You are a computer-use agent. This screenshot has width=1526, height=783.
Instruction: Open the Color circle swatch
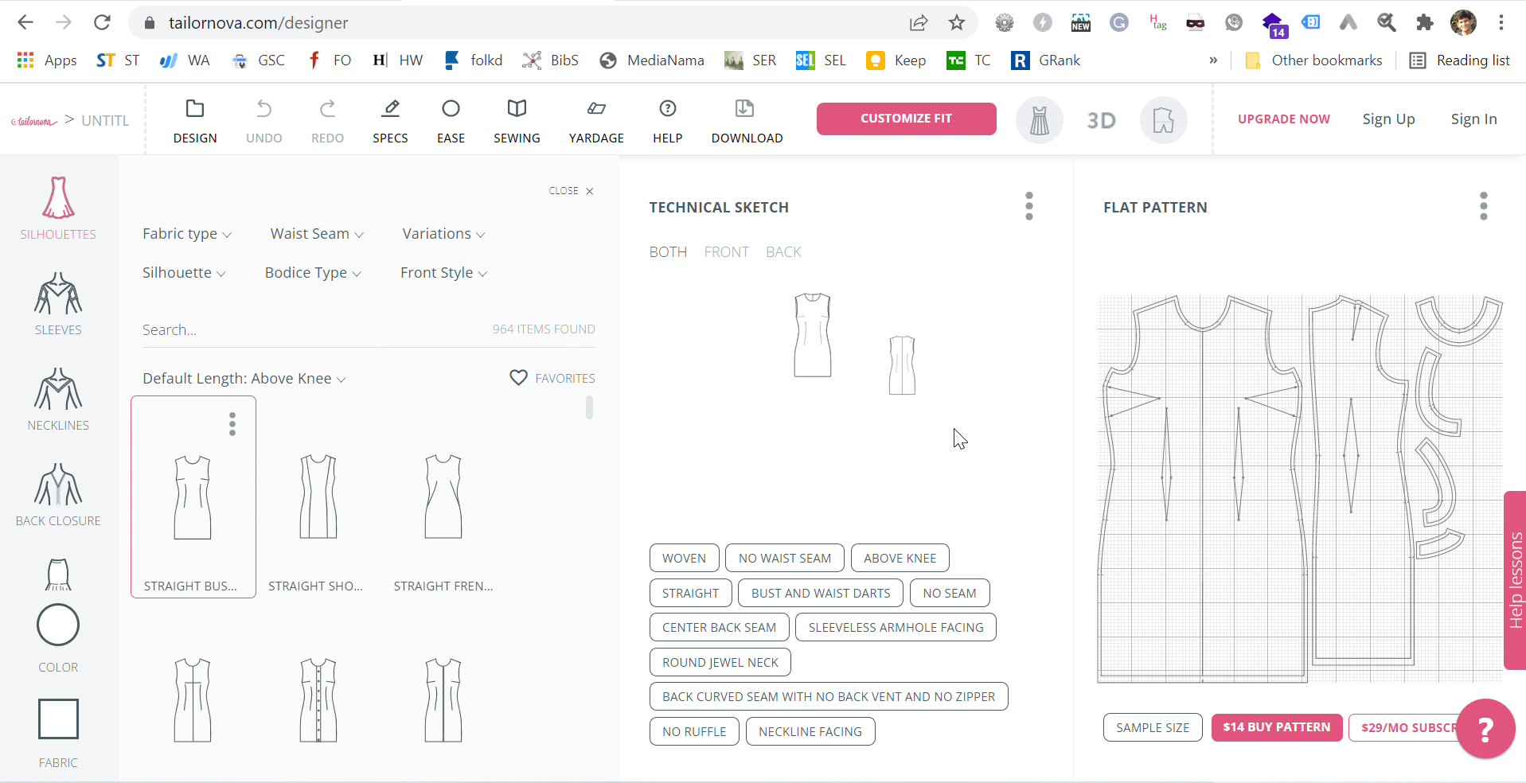pyautogui.click(x=58, y=625)
